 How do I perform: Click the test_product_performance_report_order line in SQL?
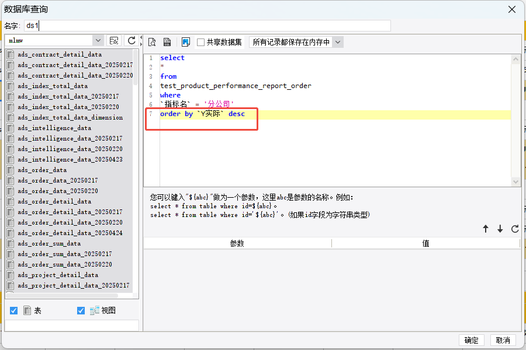[x=236, y=86]
